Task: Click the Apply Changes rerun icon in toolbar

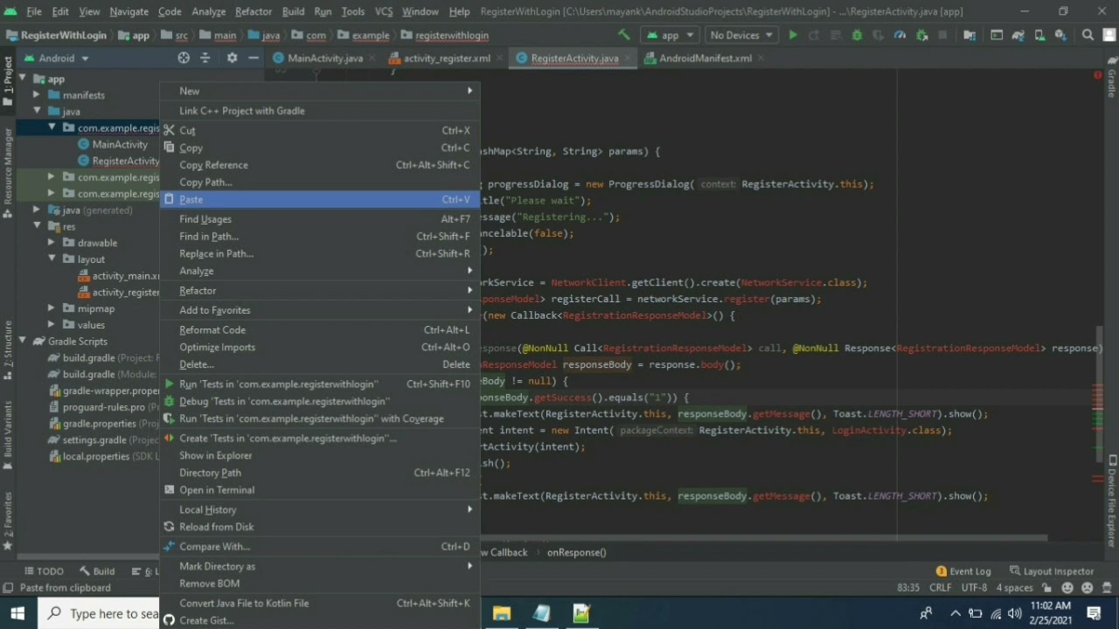Action: point(814,35)
